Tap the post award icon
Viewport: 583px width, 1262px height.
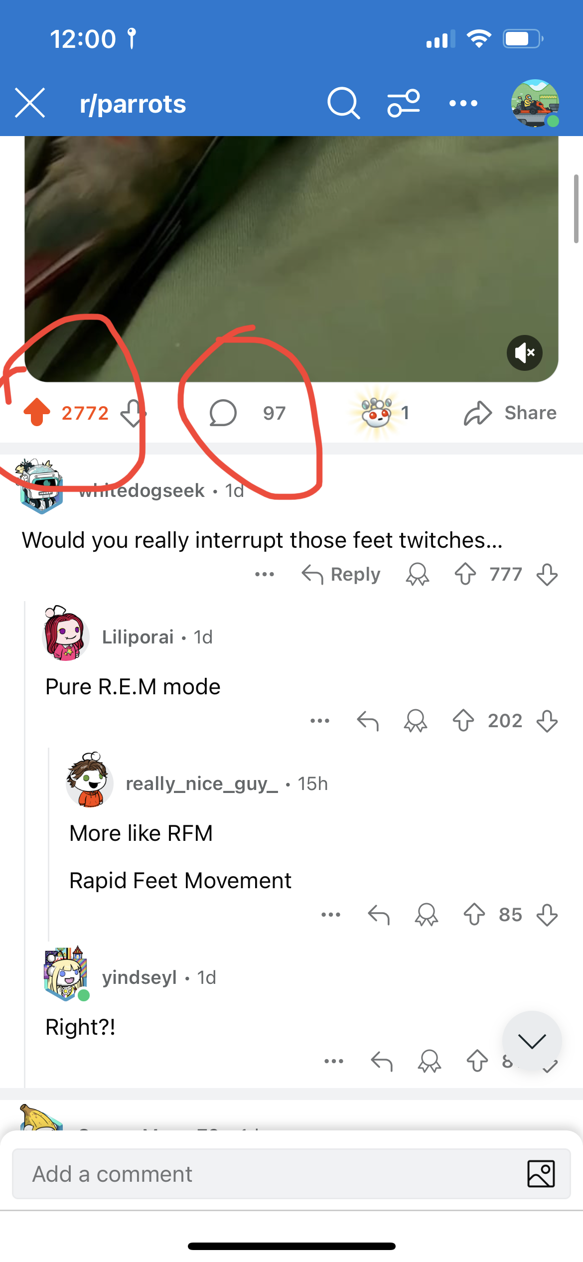click(377, 413)
